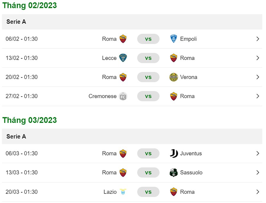Click the Tháng 02/2023 heading

pyautogui.click(x=29, y=5)
